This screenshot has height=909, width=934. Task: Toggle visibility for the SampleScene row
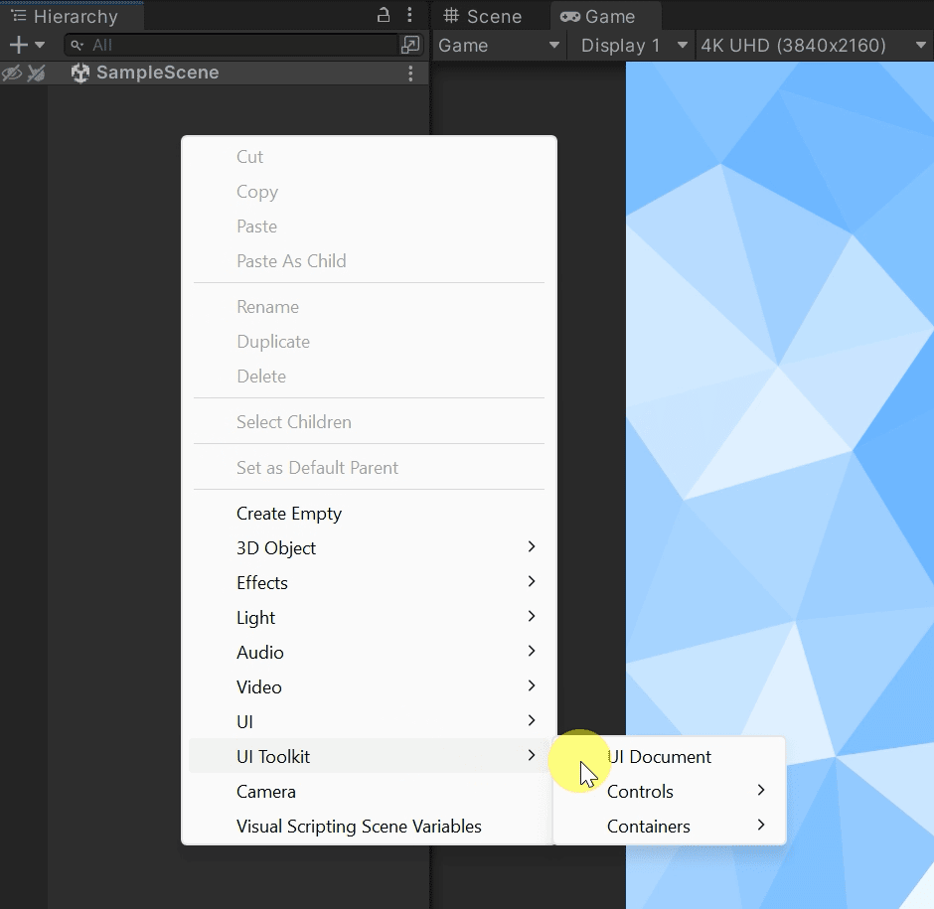[12, 73]
